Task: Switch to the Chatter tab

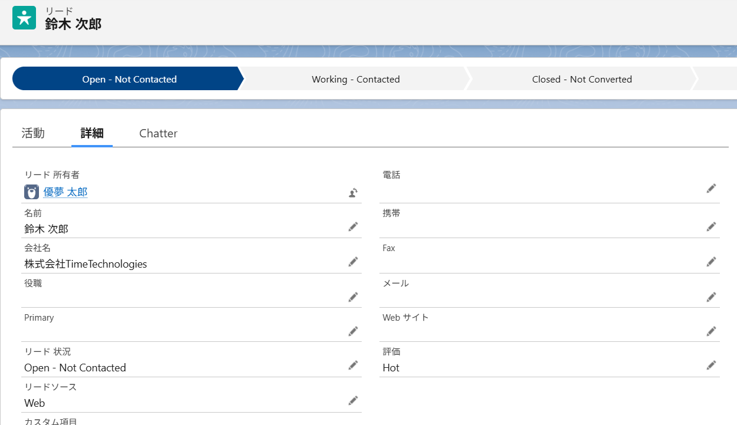Action: pos(158,133)
